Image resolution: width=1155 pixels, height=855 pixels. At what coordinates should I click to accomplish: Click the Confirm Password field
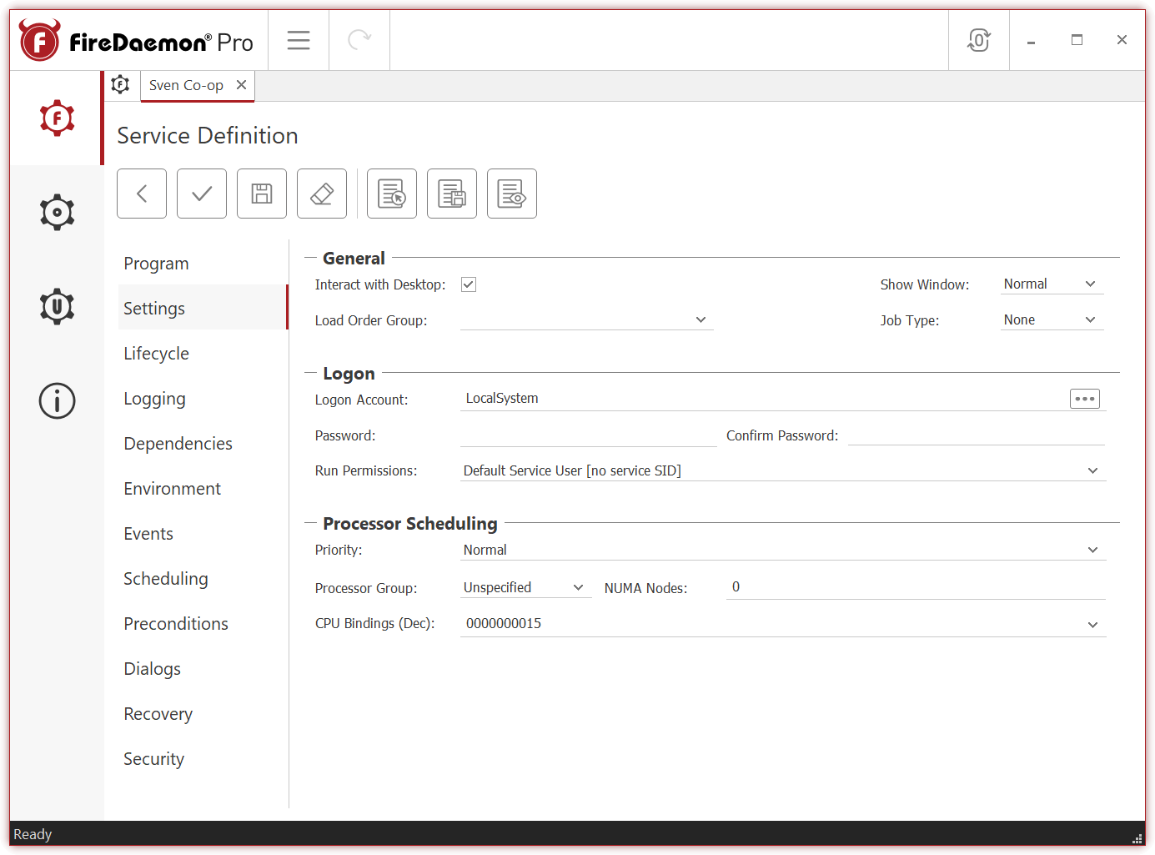tap(977, 435)
